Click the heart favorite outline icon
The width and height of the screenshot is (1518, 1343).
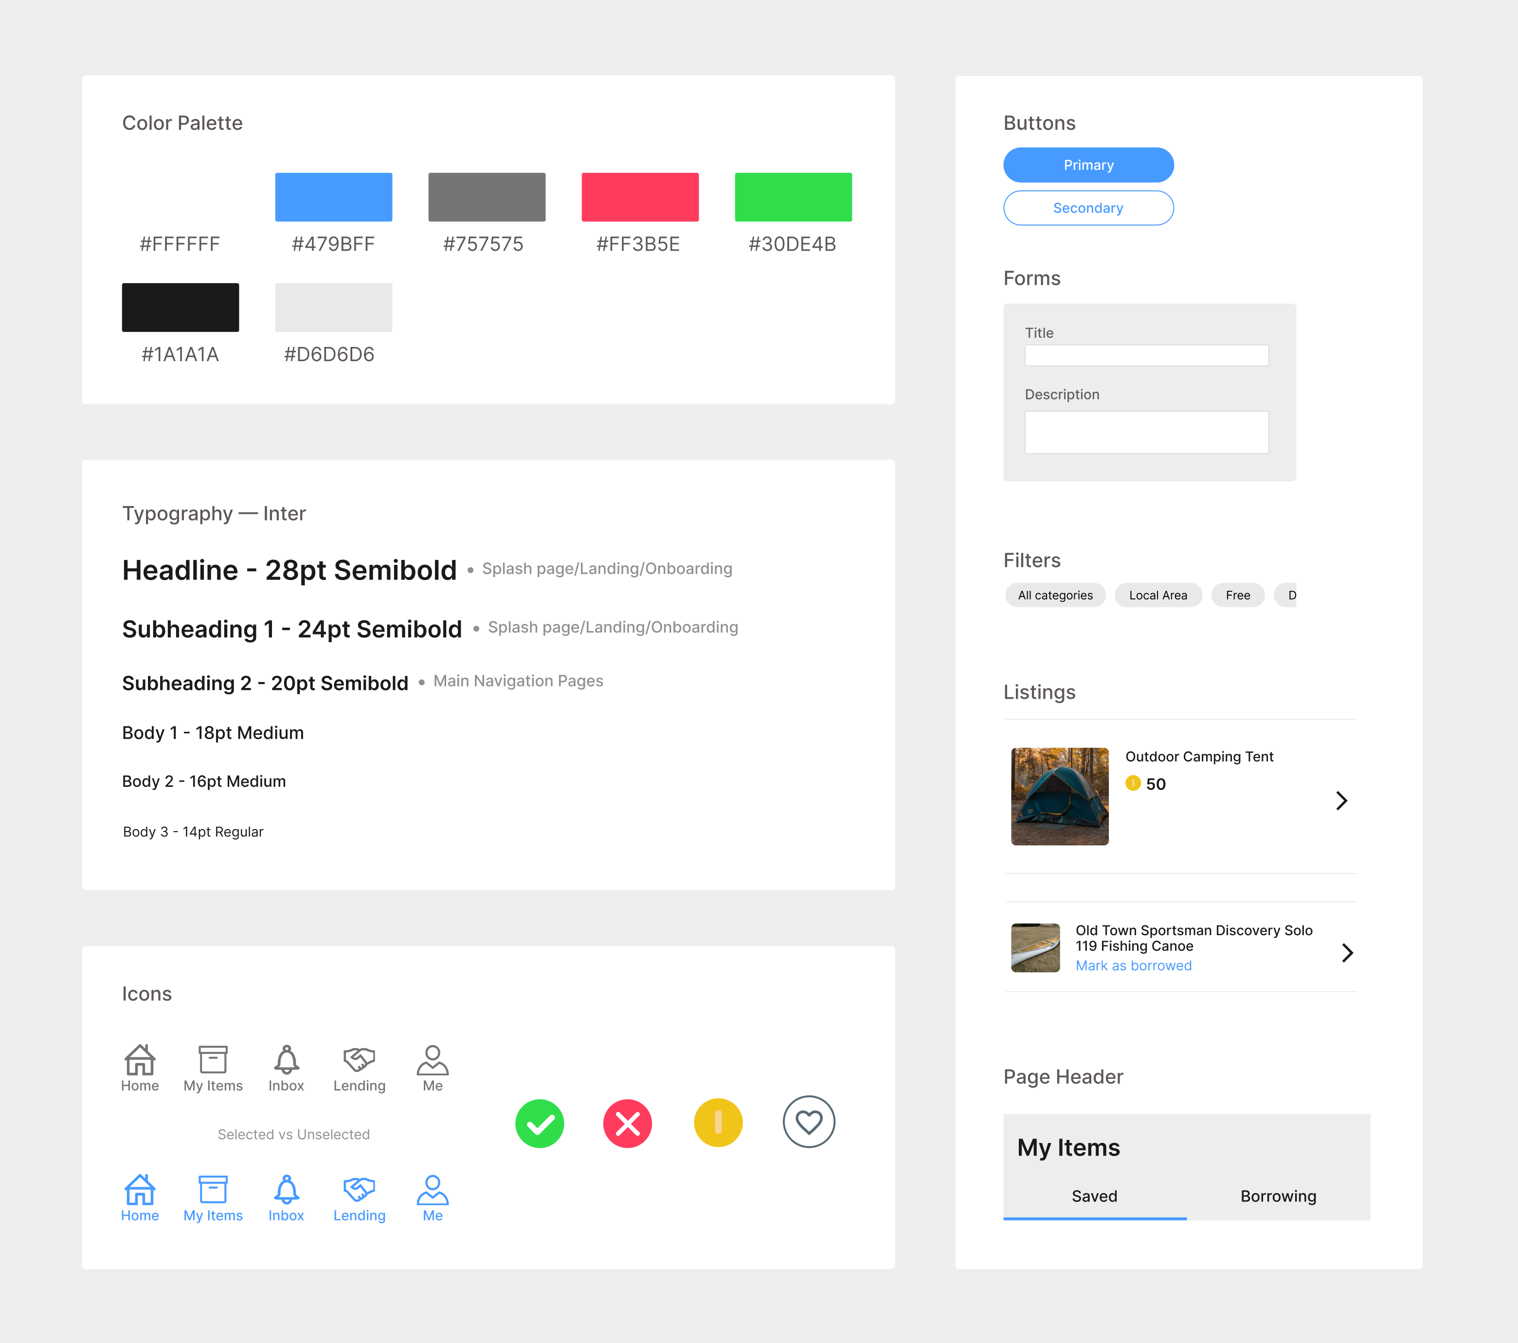[809, 1122]
